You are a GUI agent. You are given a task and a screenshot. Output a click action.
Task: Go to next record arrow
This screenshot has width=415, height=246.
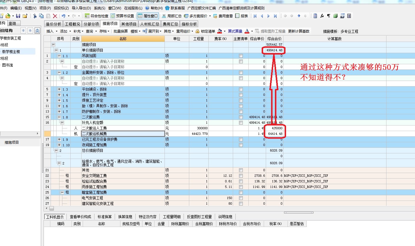point(268,16)
